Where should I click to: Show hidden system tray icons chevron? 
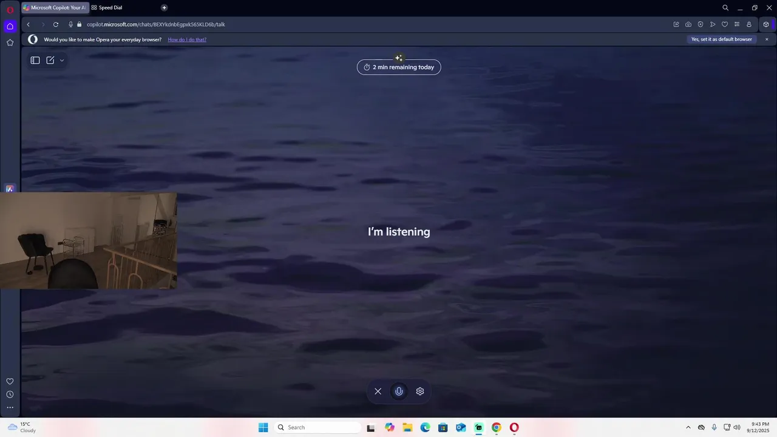click(688, 427)
